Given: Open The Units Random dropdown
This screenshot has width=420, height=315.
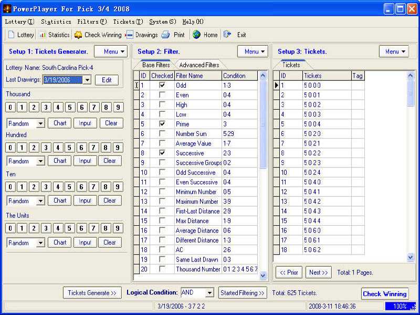Looking at the screenshot, I should pyautogui.click(x=40, y=243).
